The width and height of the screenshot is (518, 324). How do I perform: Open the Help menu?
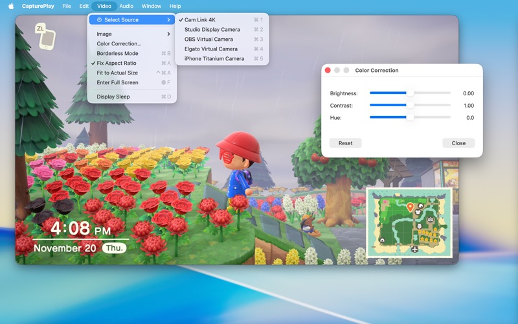[x=175, y=6]
